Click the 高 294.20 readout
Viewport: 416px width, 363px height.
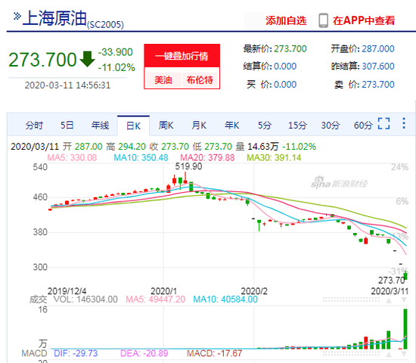126,147
